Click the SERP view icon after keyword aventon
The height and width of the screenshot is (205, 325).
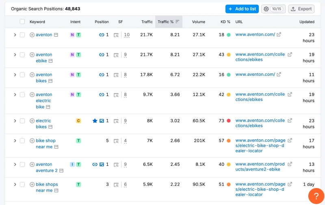[x=56, y=35]
